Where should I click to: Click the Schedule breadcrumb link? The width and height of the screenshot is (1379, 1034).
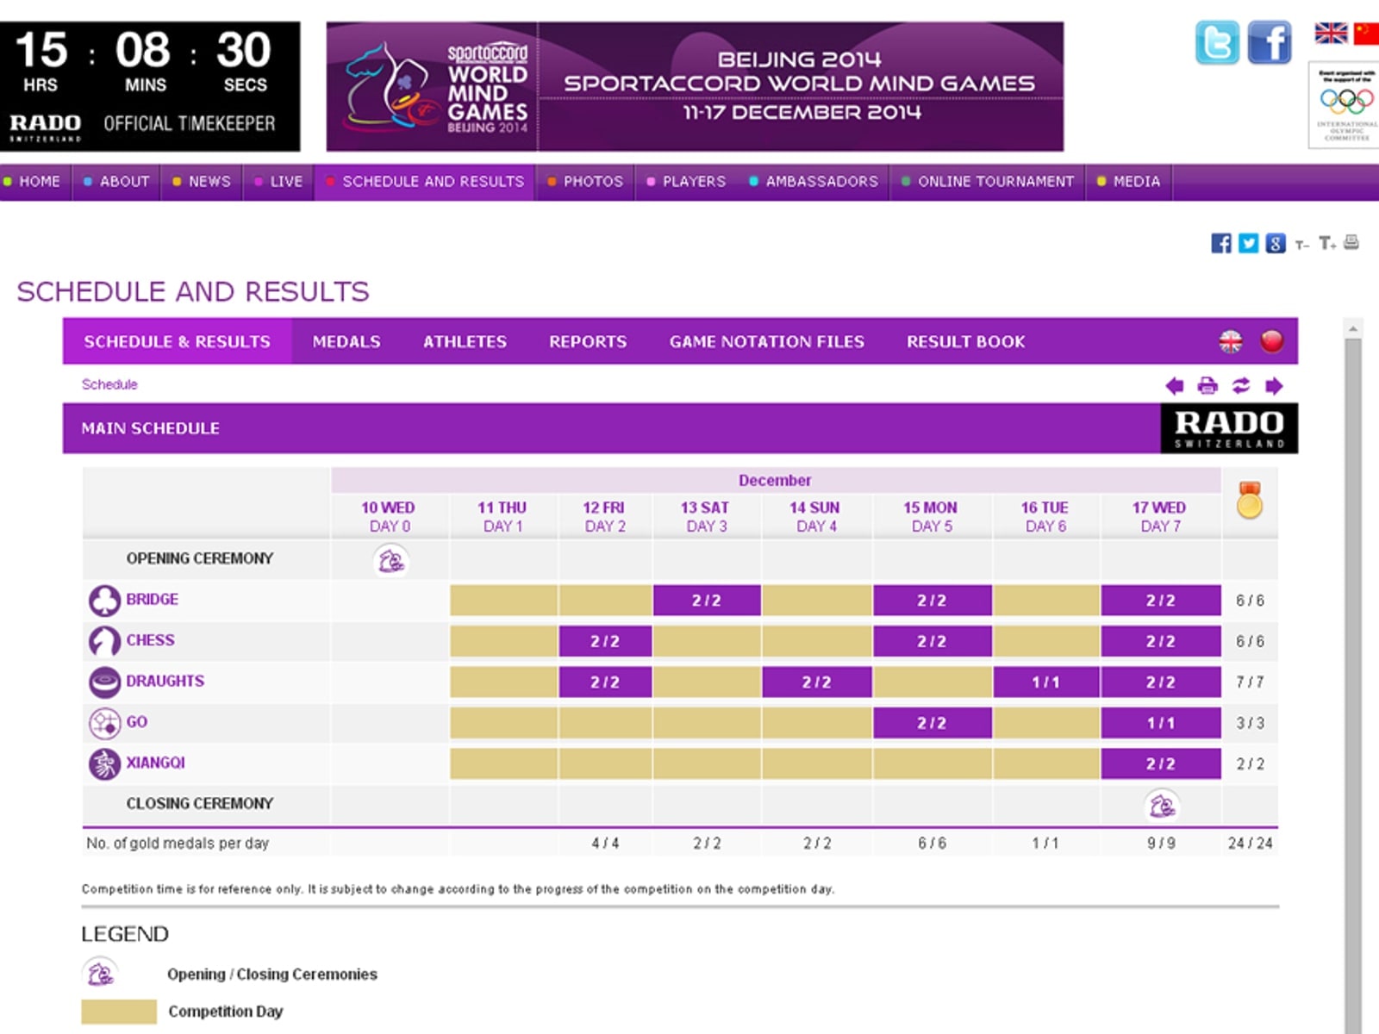[x=109, y=384]
